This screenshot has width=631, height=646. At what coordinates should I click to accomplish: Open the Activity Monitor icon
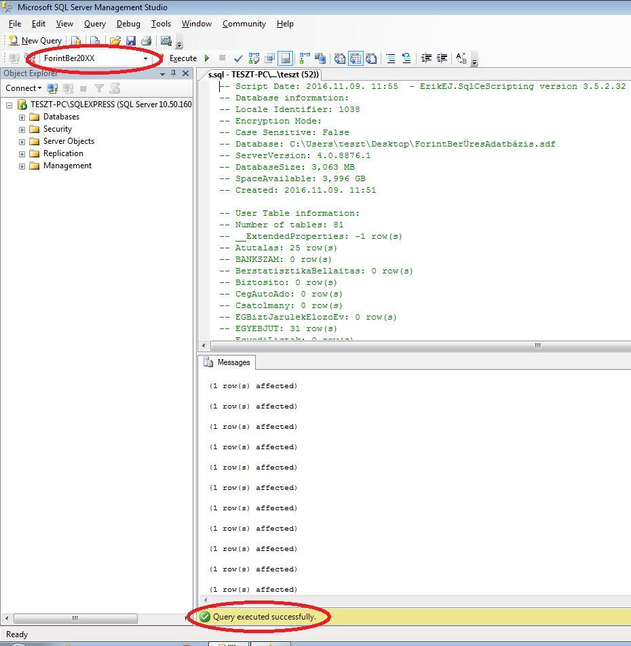pyautogui.click(x=166, y=41)
